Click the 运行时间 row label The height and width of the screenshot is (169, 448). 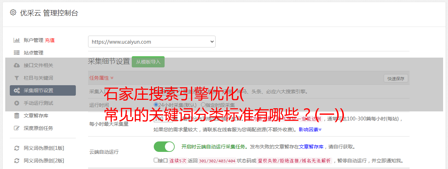click(99, 105)
